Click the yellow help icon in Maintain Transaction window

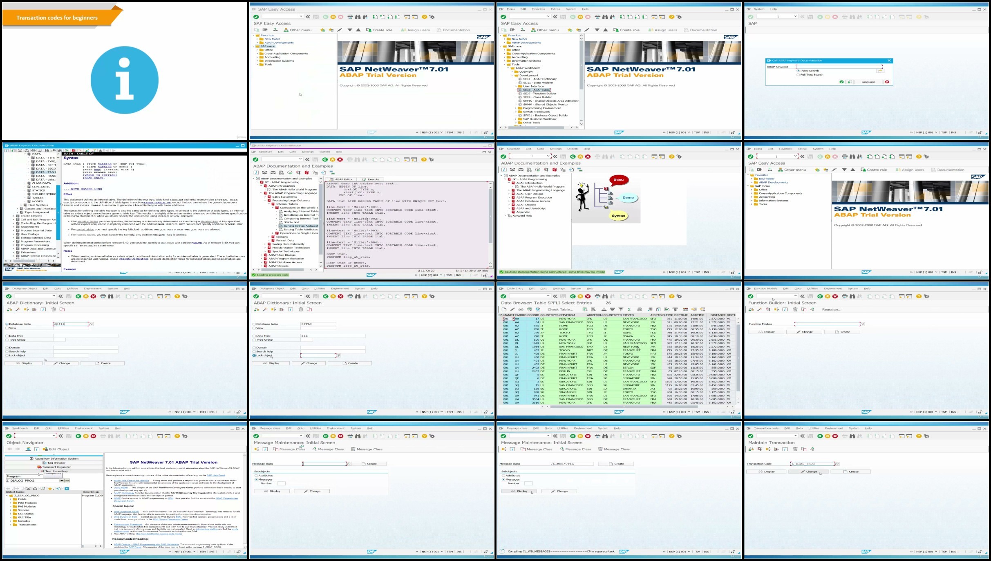(919, 436)
